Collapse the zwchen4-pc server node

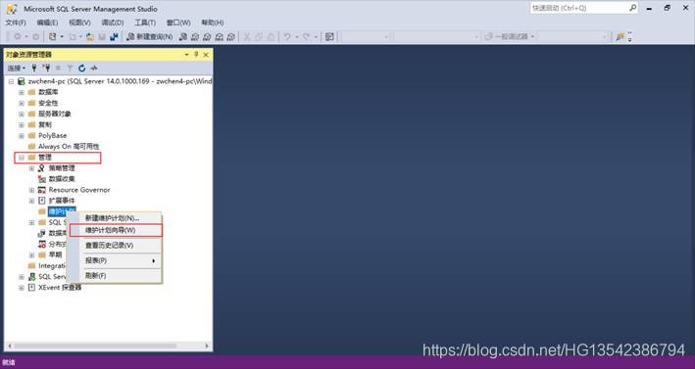coord(11,81)
